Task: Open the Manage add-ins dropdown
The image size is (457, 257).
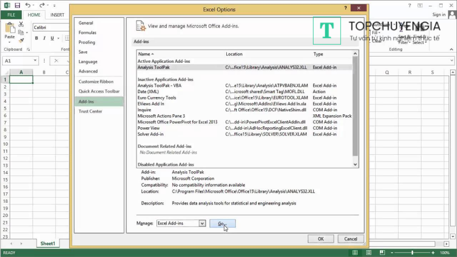Action: [202, 223]
